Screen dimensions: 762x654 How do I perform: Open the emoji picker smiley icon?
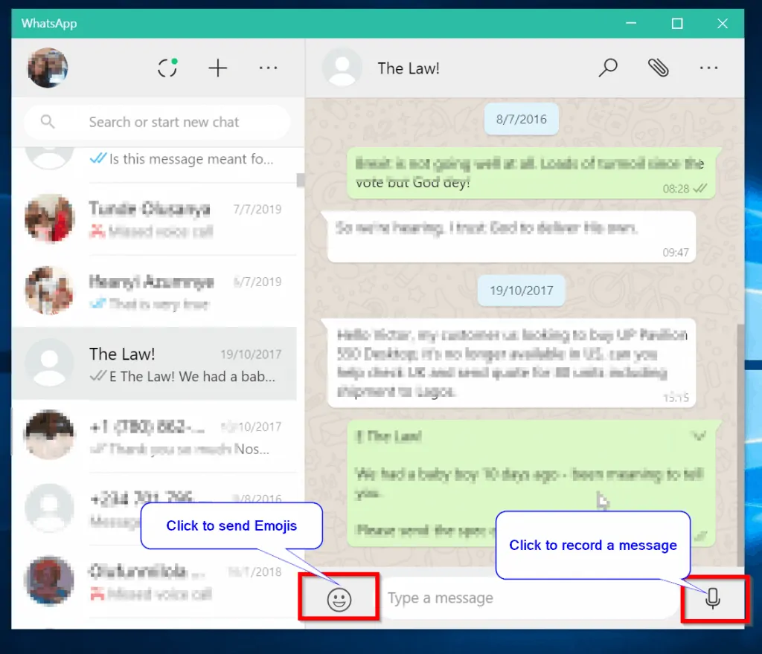click(339, 598)
